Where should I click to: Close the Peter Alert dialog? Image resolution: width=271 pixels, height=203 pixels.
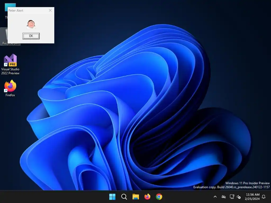50,10
